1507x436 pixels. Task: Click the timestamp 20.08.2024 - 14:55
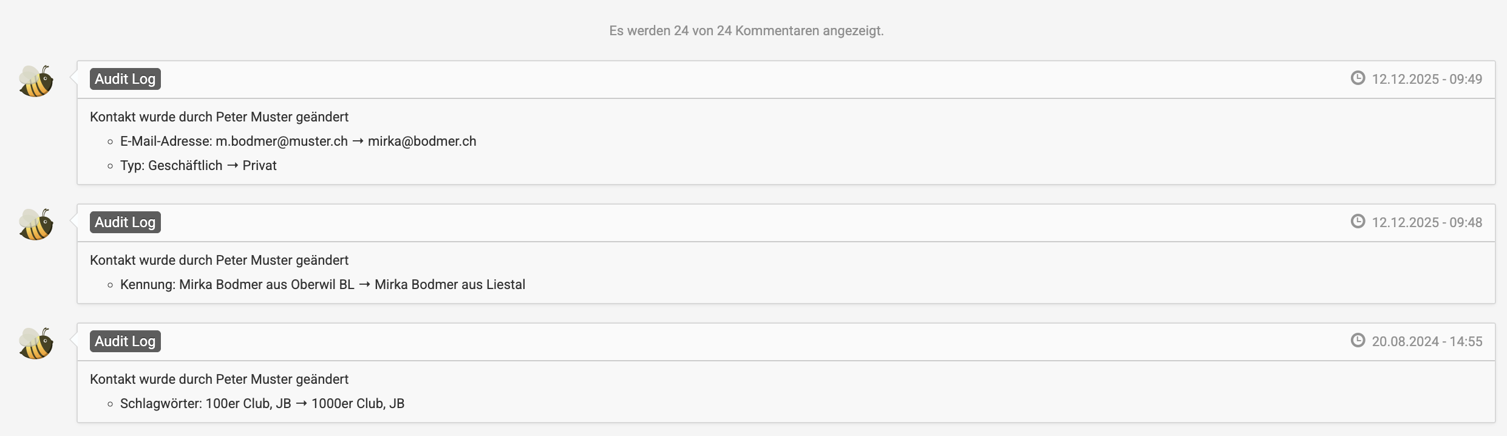coord(1427,341)
